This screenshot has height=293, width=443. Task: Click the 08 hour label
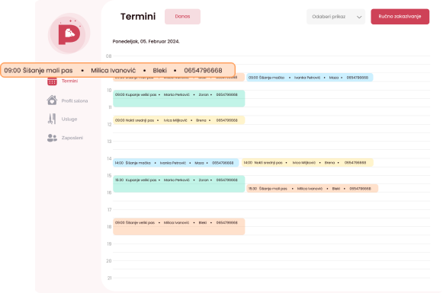[109, 56]
